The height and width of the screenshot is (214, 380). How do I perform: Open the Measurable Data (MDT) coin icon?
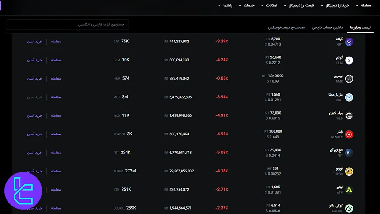(349, 97)
